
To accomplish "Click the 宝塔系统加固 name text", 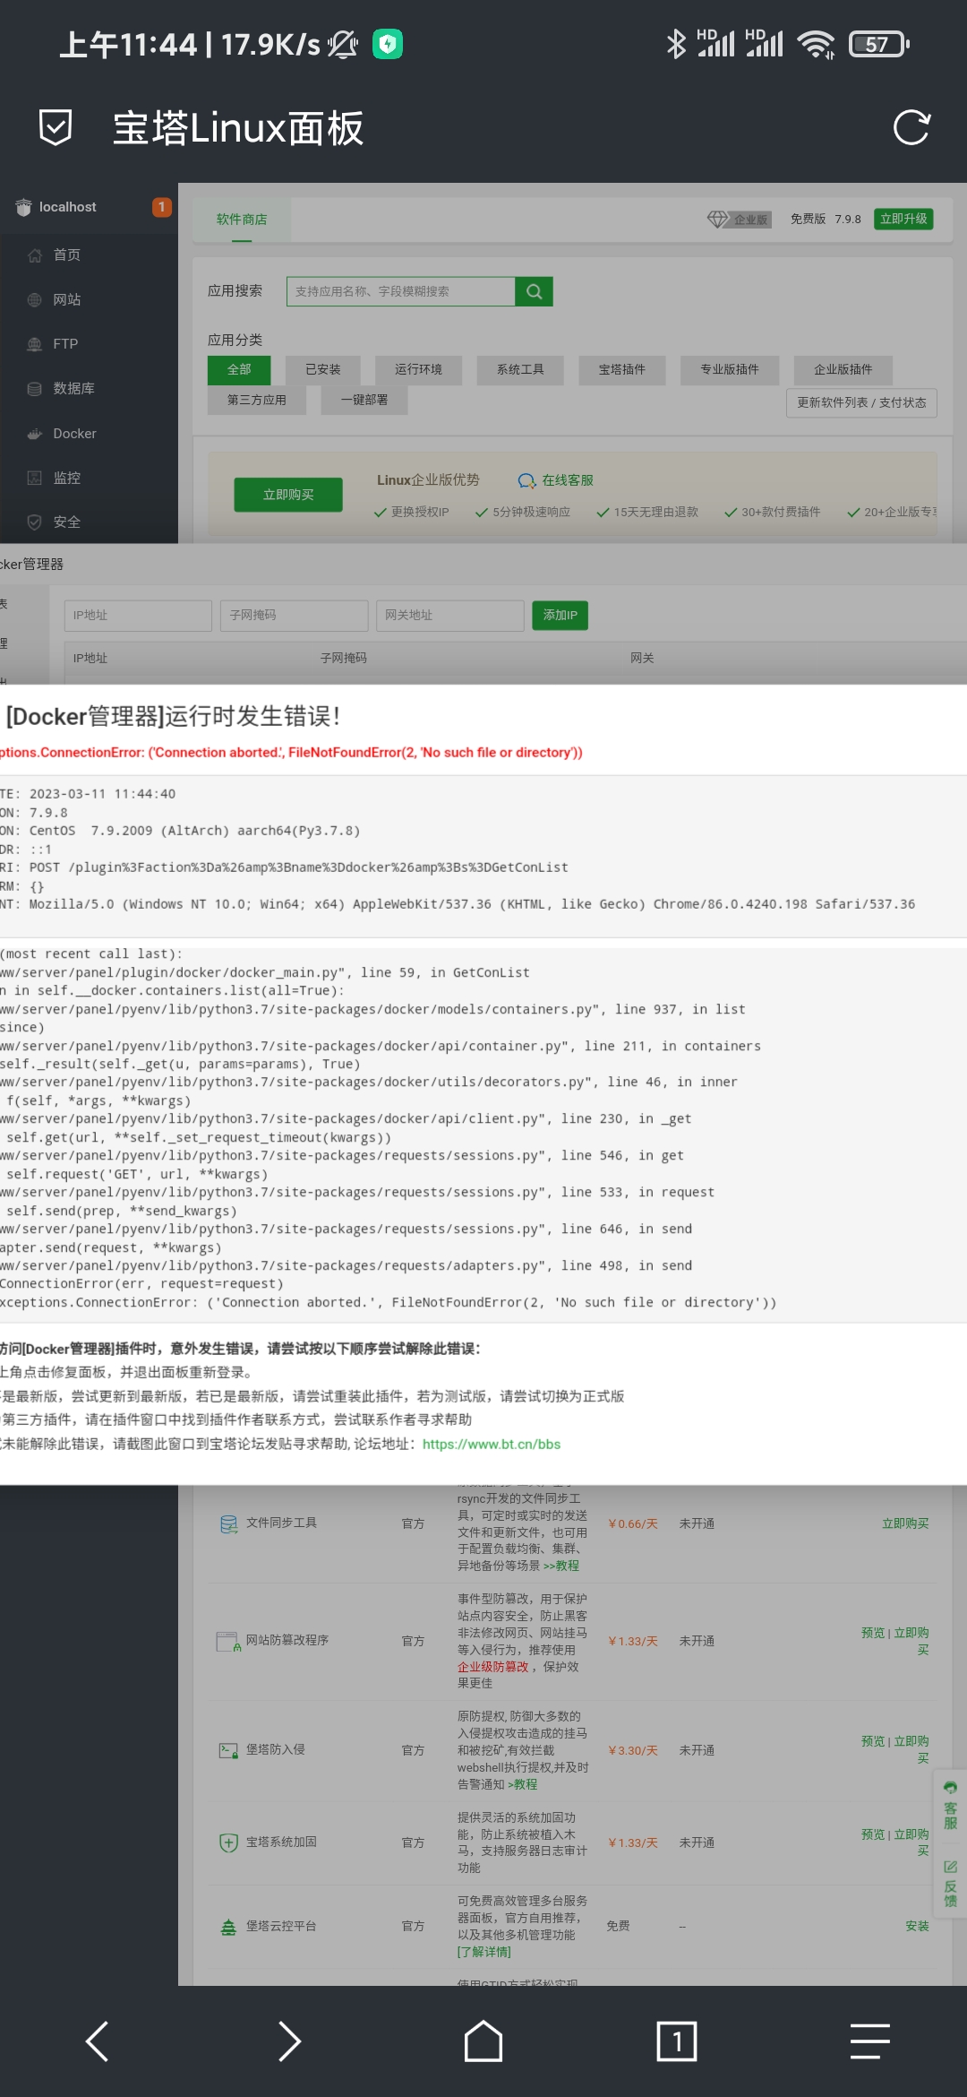I will [x=281, y=1842].
